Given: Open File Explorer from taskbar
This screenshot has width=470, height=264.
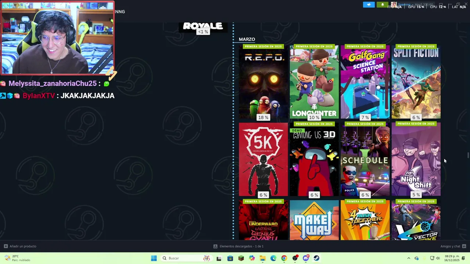Looking at the screenshot, I should pyautogui.click(x=263, y=258).
